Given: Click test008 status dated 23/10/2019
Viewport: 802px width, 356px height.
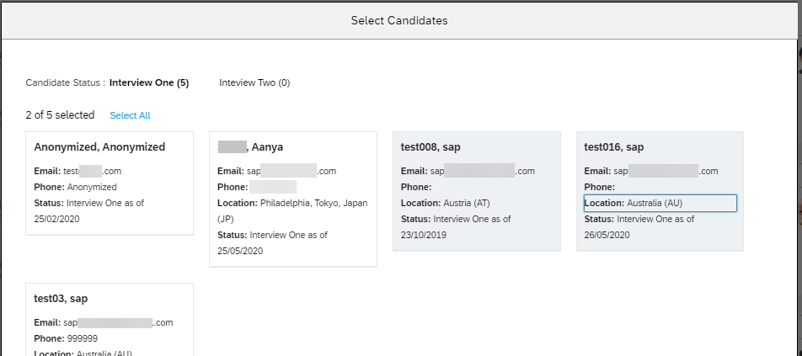Looking at the screenshot, I should 456,227.
